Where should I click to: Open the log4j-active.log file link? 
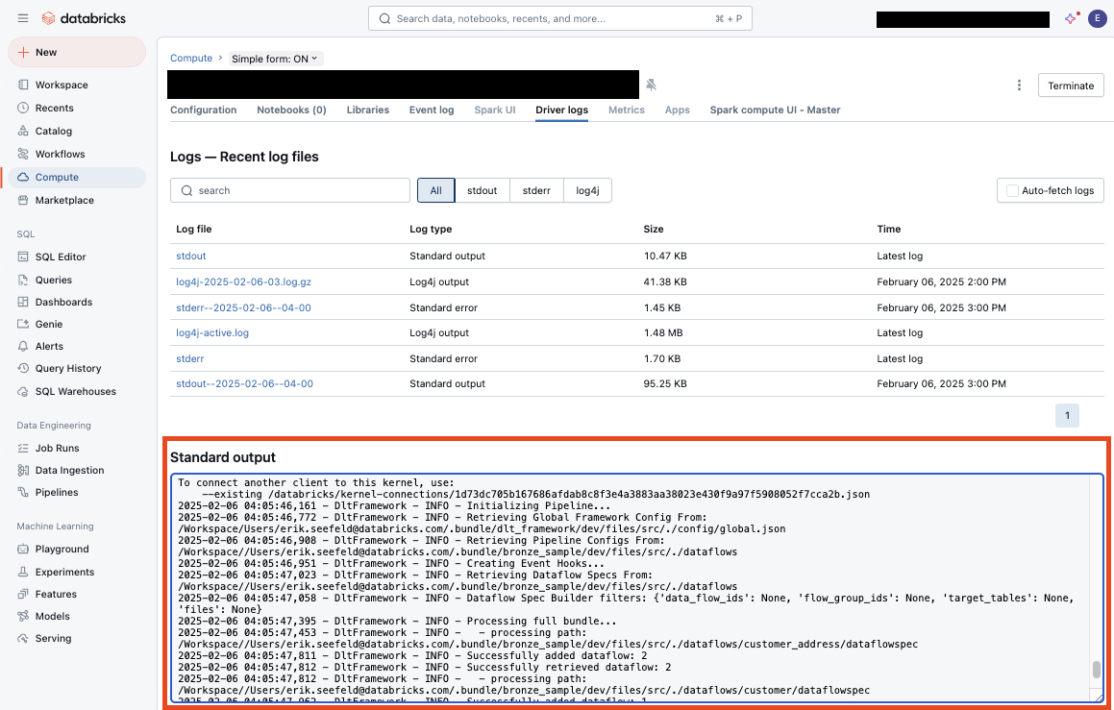tap(212, 332)
